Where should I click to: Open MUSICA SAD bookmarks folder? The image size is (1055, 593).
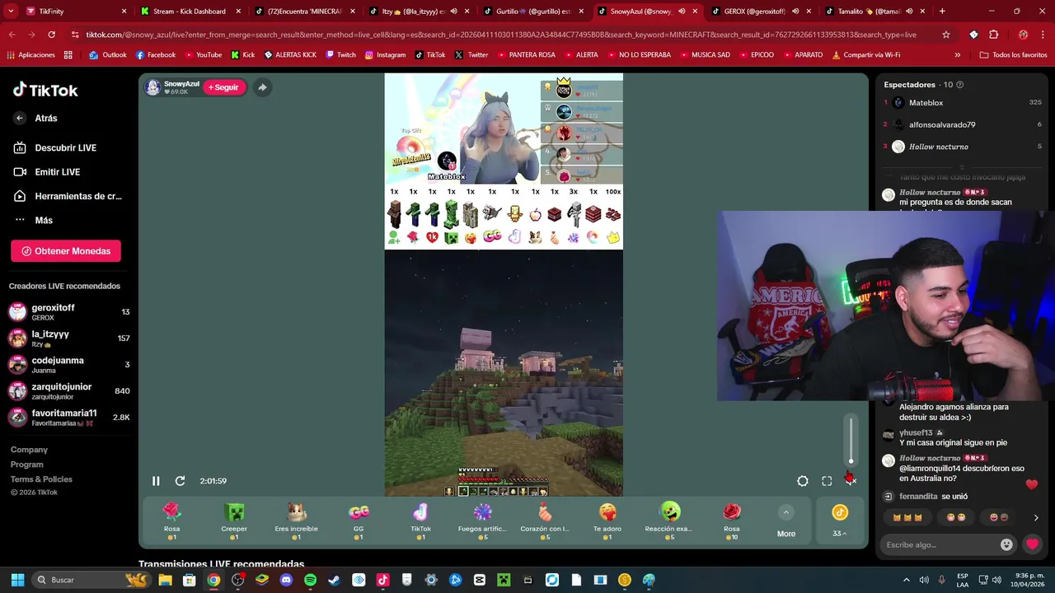click(704, 54)
